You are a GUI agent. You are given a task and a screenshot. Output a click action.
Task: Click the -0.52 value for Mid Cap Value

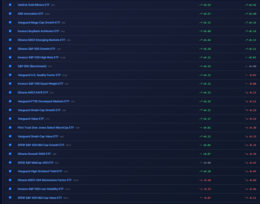(252, 198)
